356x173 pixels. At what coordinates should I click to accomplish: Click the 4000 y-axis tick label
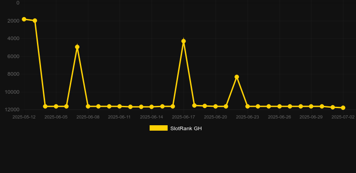point(13,39)
